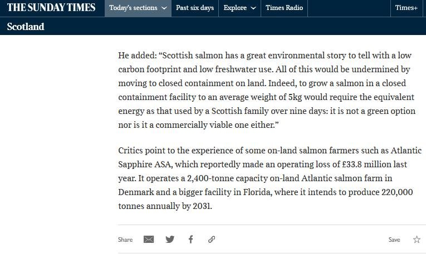
Task: Open Times Radio from the navigation bar
Action: (284, 8)
